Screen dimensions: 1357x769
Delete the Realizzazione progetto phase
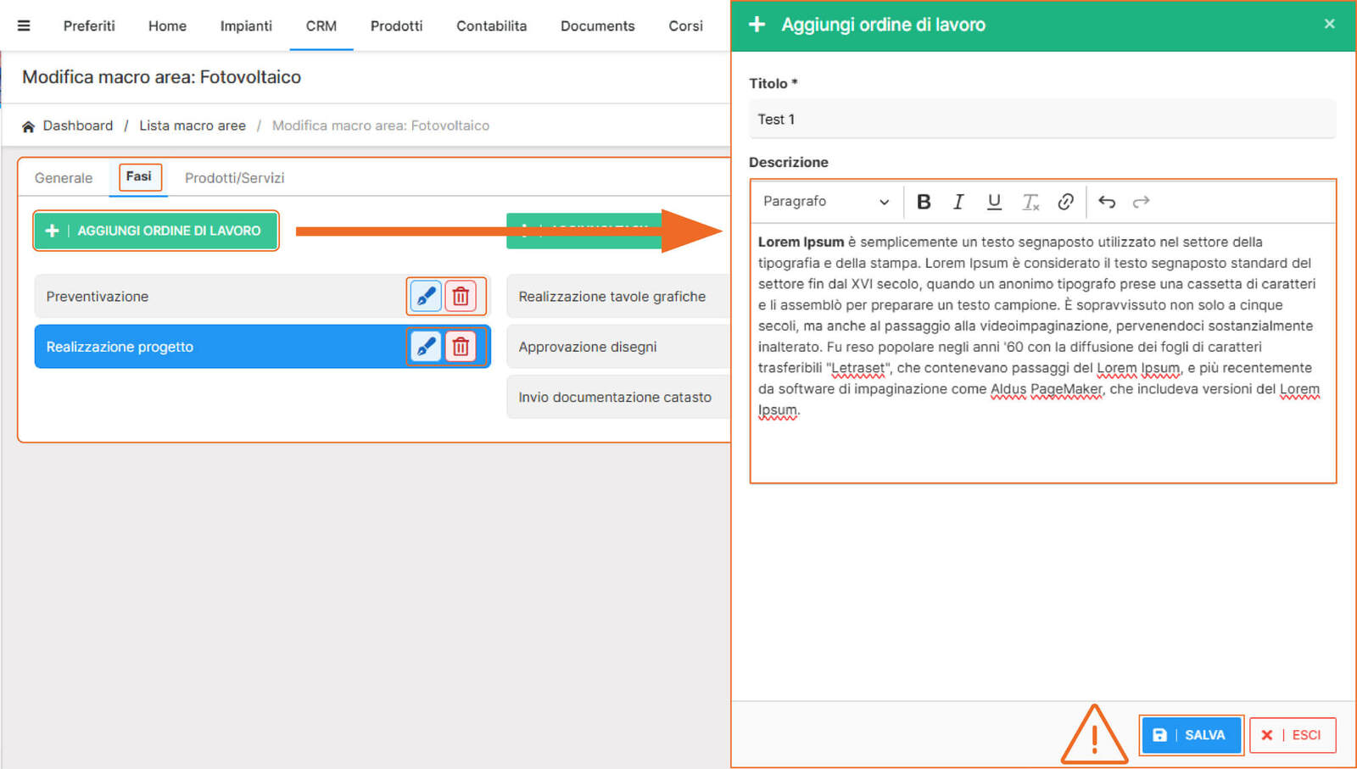click(x=461, y=346)
